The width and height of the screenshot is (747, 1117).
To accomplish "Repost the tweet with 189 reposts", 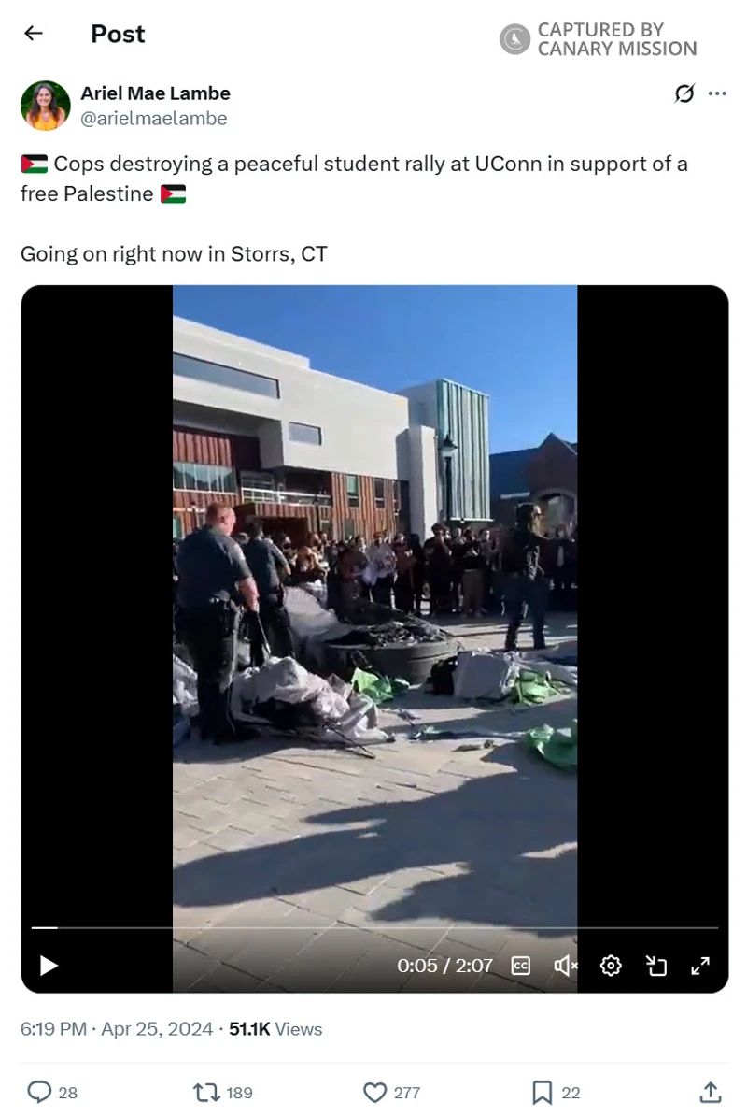I will click(222, 1092).
